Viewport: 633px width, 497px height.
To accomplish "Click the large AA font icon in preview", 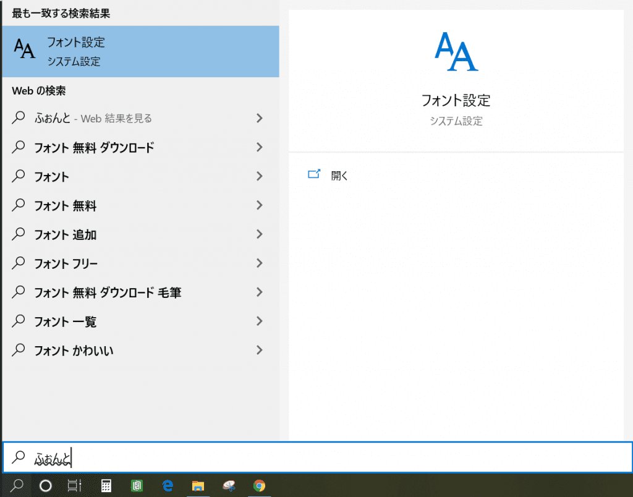I will point(456,52).
